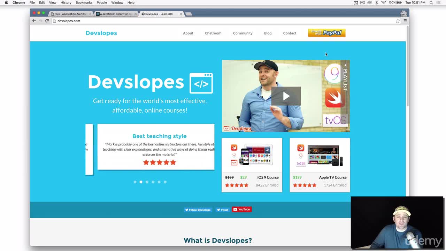Switch to the Flux Application Architecture tab

(x=71, y=14)
